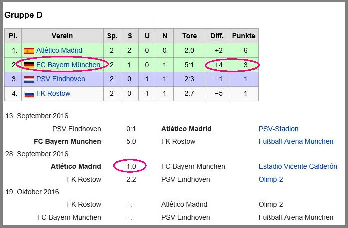The image size is (348, 228).
Task: Open the Fußball-Arena München blue link
Action: [296, 141]
